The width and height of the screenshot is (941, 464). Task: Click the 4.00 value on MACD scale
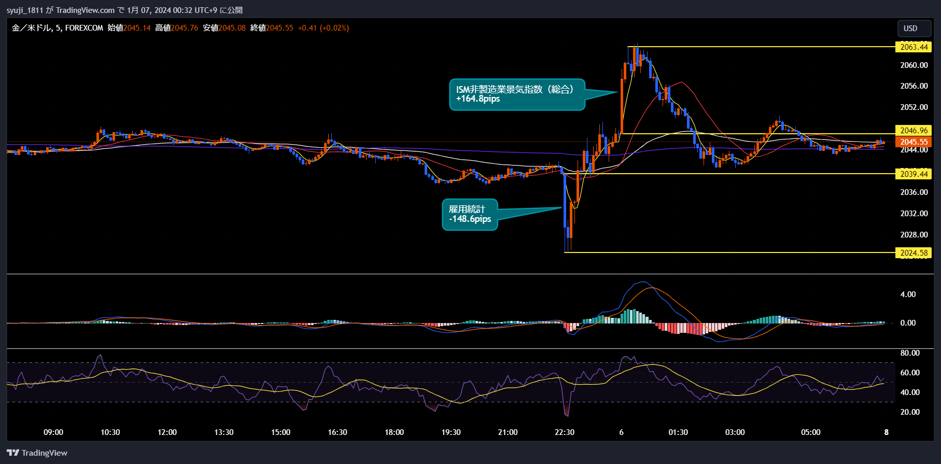pos(908,294)
